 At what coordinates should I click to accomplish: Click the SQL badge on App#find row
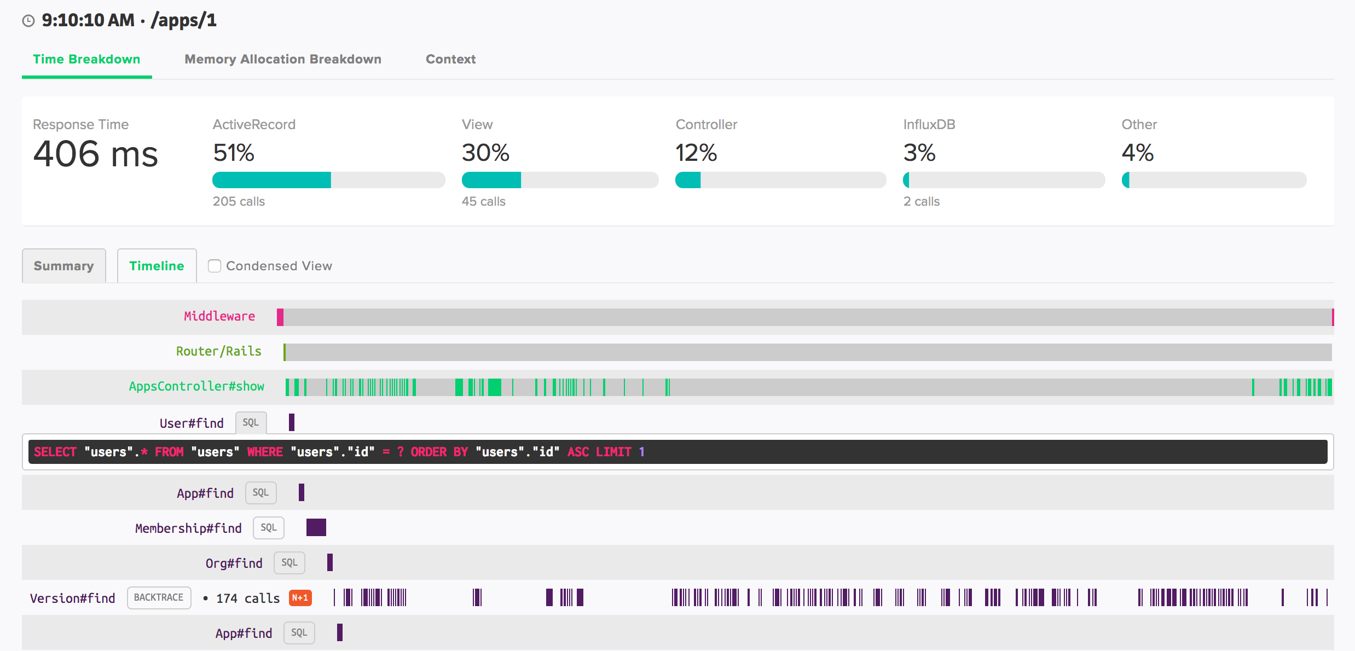(x=260, y=492)
